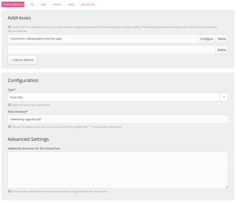
Task: Click the help icon under Addresses heading
Action: [9, 27]
